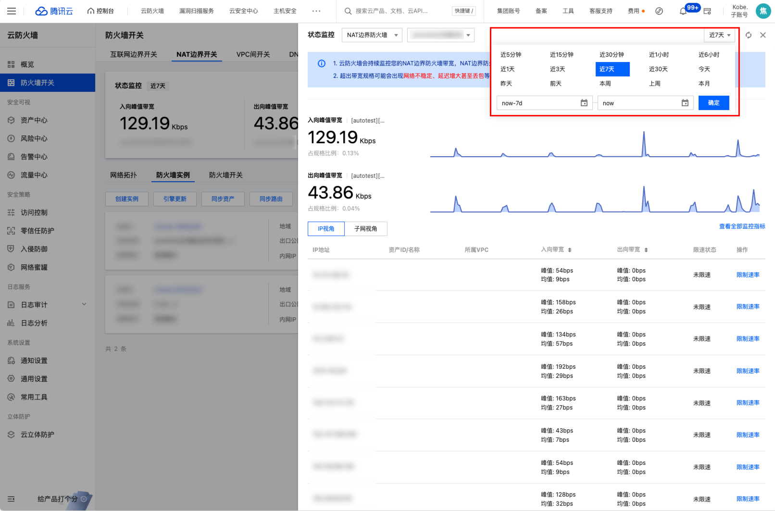Click the search magnifier icon
Screen dimensions: 775x511
(348, 11)
